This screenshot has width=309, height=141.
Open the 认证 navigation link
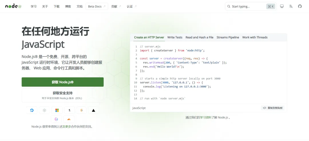click(x=132, y=7)
